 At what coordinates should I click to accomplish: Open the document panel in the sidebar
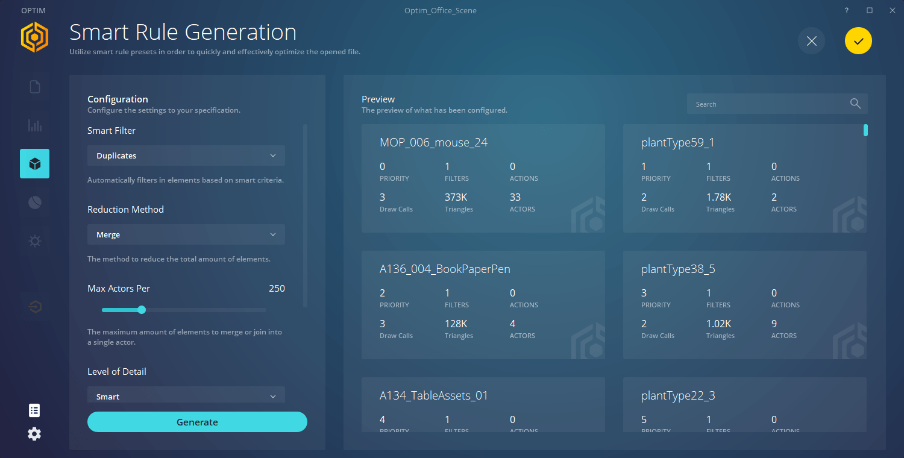(x=34, y=86)
